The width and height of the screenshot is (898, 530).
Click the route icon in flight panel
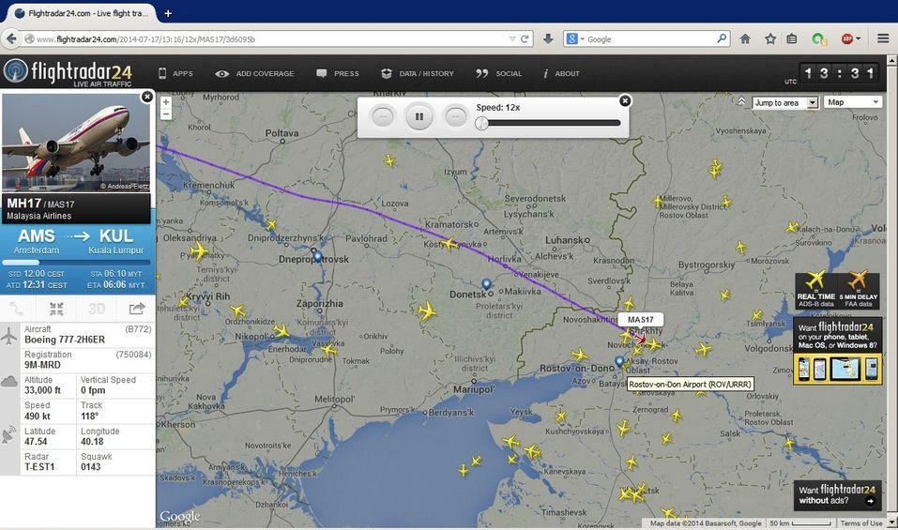pyautogui.click(x=17, y=309)
